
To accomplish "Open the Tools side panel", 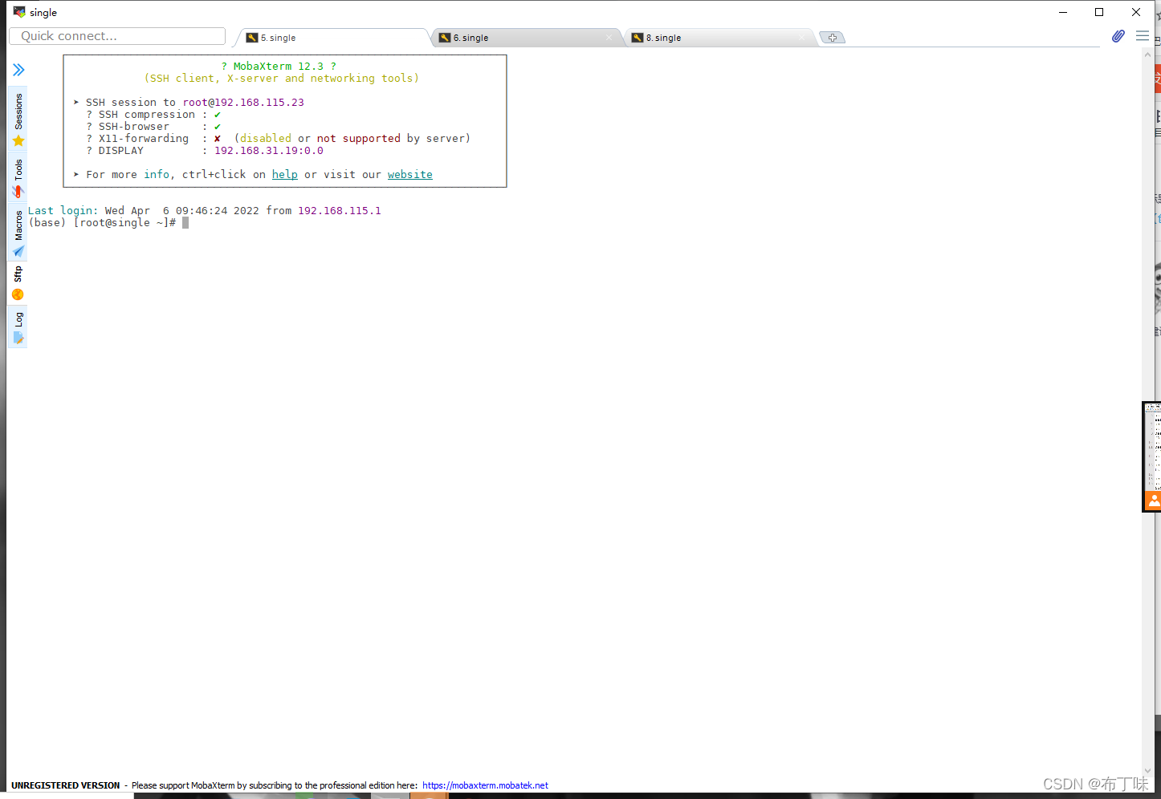I will pos(18,177).
